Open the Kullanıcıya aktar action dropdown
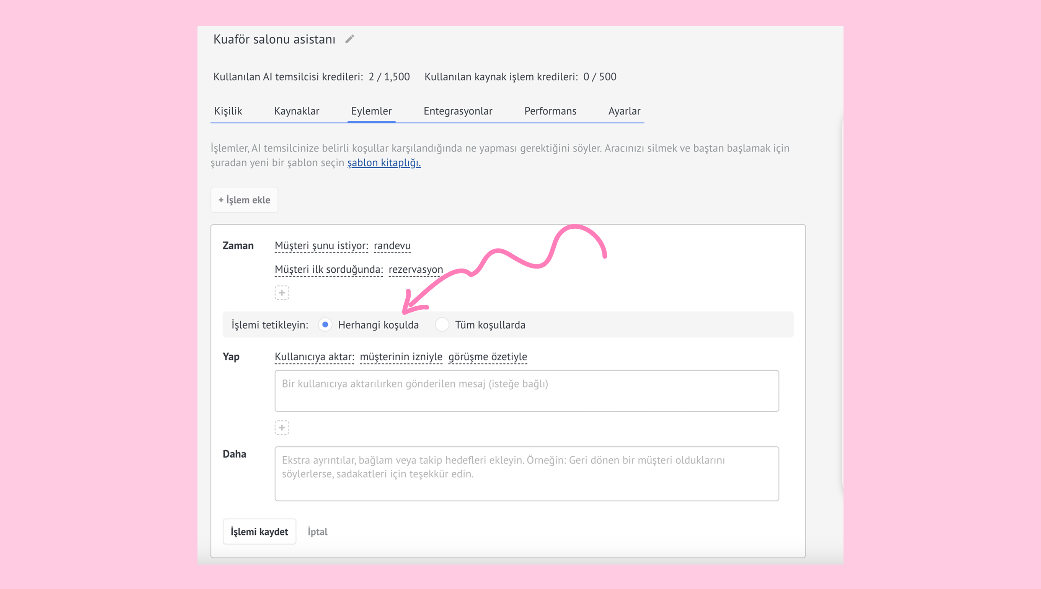Viewport: 1041px width, 589px height. point(314,357)
